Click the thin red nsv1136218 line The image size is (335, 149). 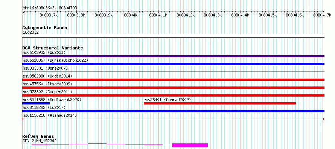(173, 119)
